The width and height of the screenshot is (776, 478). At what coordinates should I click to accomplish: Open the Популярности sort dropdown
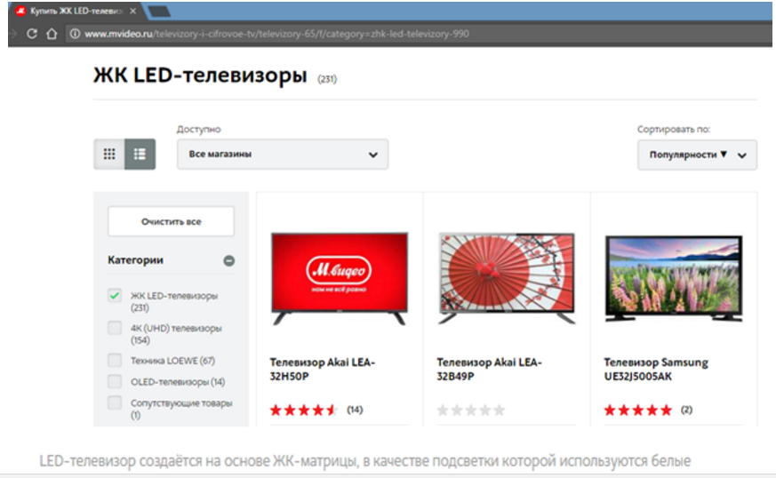pyautogui.click(x=697, y=155)
